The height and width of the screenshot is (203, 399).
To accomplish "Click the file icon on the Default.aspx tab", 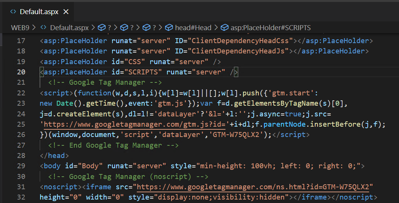I will pos(13,11).
